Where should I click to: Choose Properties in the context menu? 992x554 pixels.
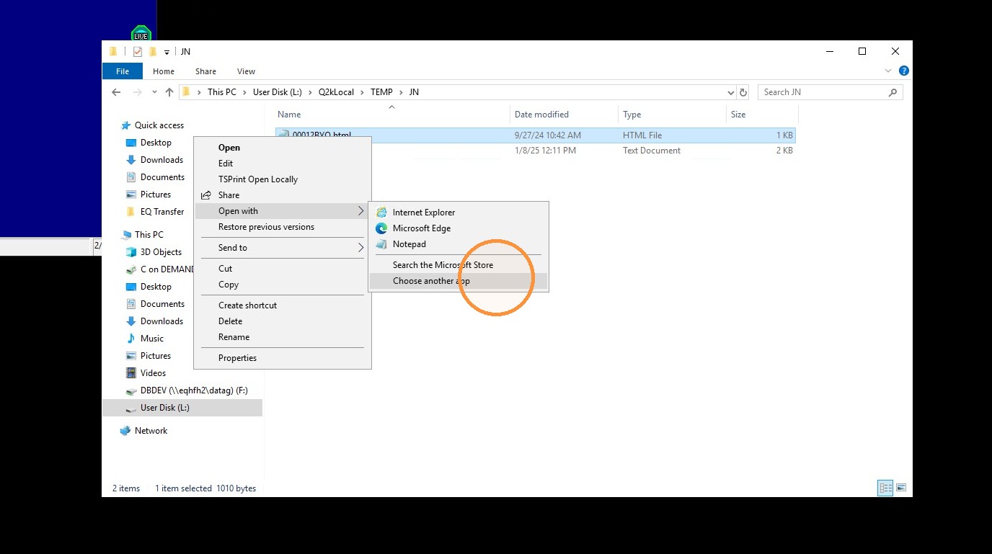tap(283, 358)
